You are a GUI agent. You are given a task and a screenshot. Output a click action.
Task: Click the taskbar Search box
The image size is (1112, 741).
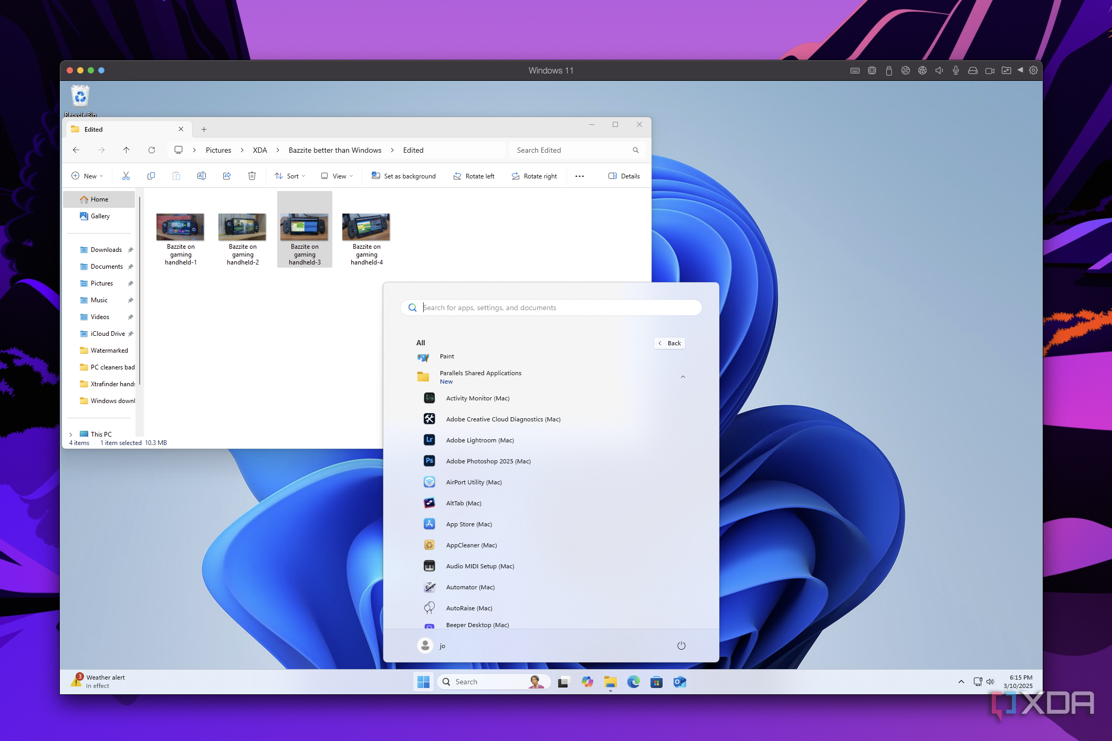tap(494, 682)
